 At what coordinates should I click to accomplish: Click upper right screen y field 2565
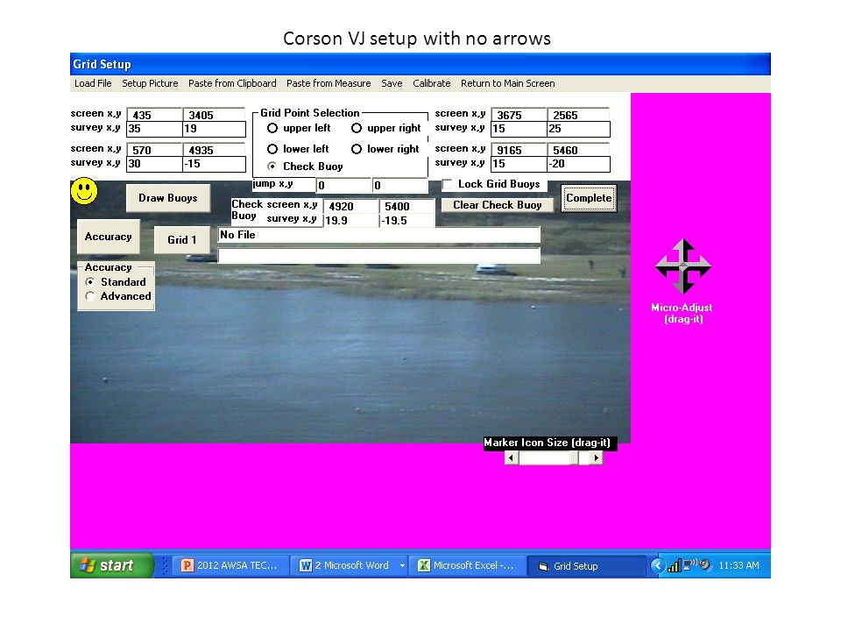point(578,115)
